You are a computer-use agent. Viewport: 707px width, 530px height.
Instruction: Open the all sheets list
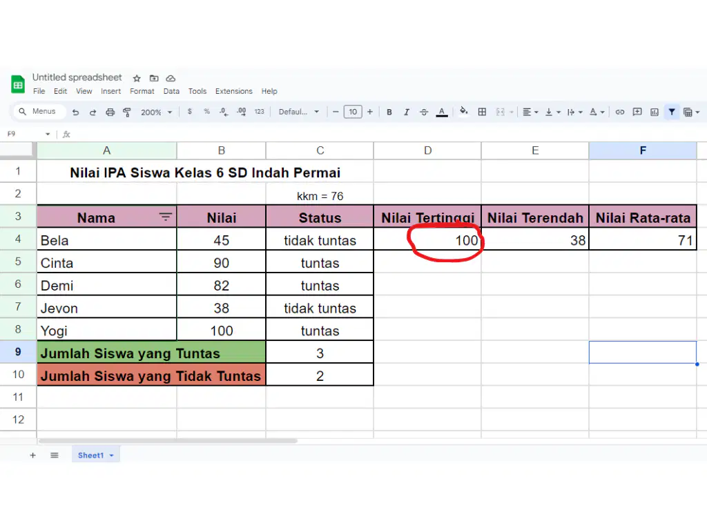55,455
